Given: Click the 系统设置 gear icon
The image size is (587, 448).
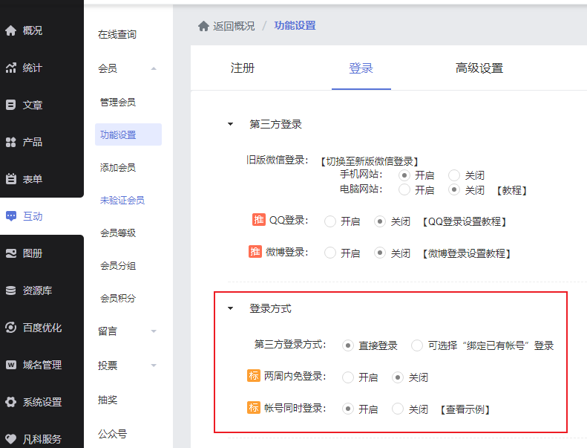Looking at the screenshot, I should 11,402.
